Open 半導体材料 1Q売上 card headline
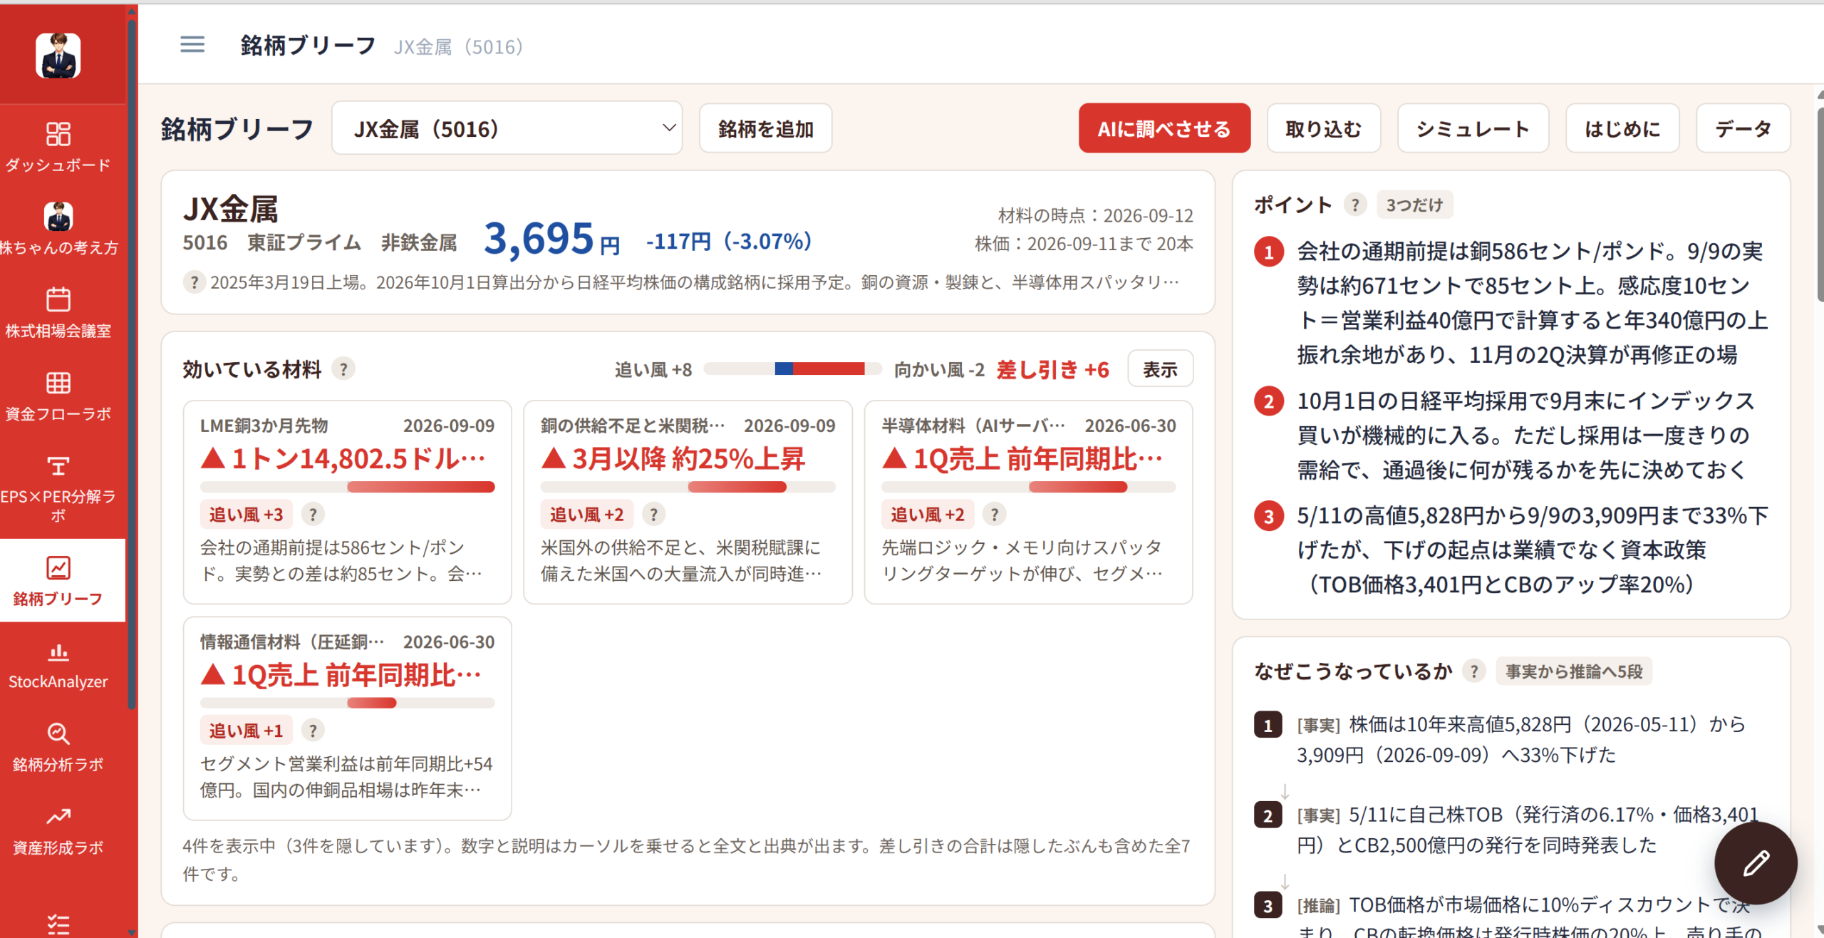The image size is (1824, 938). [1022, 458]
